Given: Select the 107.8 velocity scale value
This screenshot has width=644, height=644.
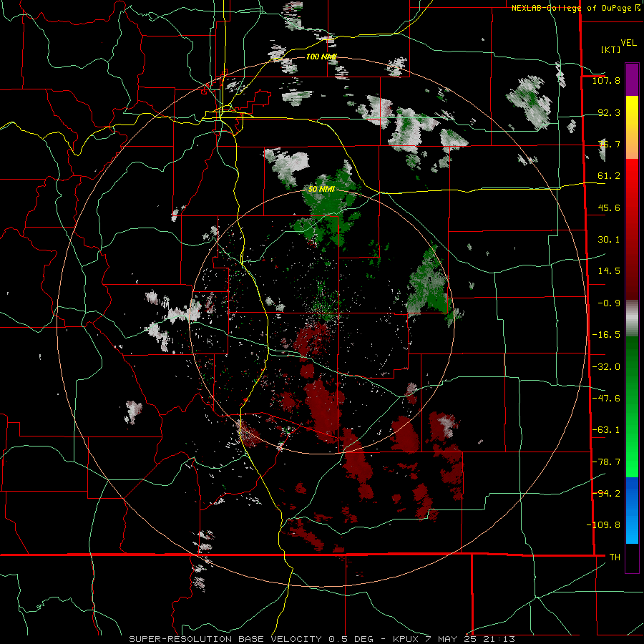Looking at the screenshot, I should pos(606,80).
